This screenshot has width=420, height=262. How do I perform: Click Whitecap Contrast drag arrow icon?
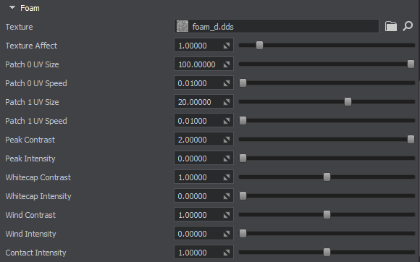[x=227, y=177]
